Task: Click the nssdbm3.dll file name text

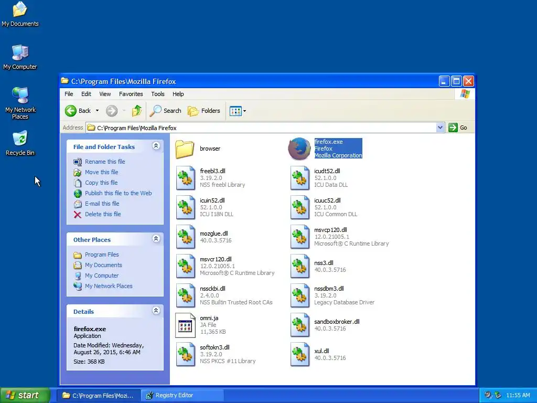Action: (x=329, y=289)
